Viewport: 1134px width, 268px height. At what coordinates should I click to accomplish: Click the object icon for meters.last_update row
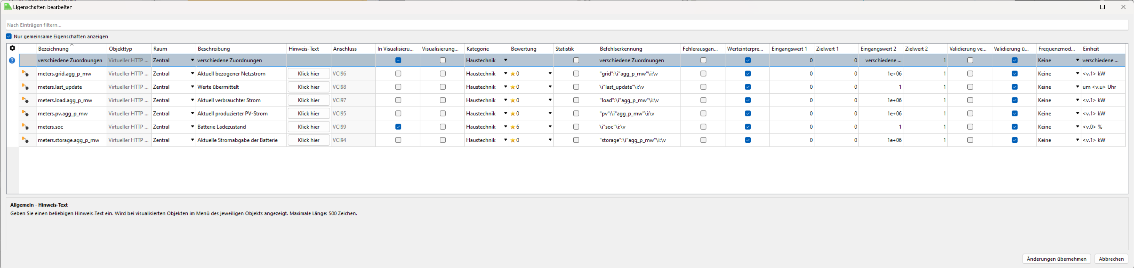(x=25, y=87)
